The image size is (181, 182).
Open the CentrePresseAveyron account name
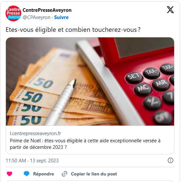coord(47,10)
